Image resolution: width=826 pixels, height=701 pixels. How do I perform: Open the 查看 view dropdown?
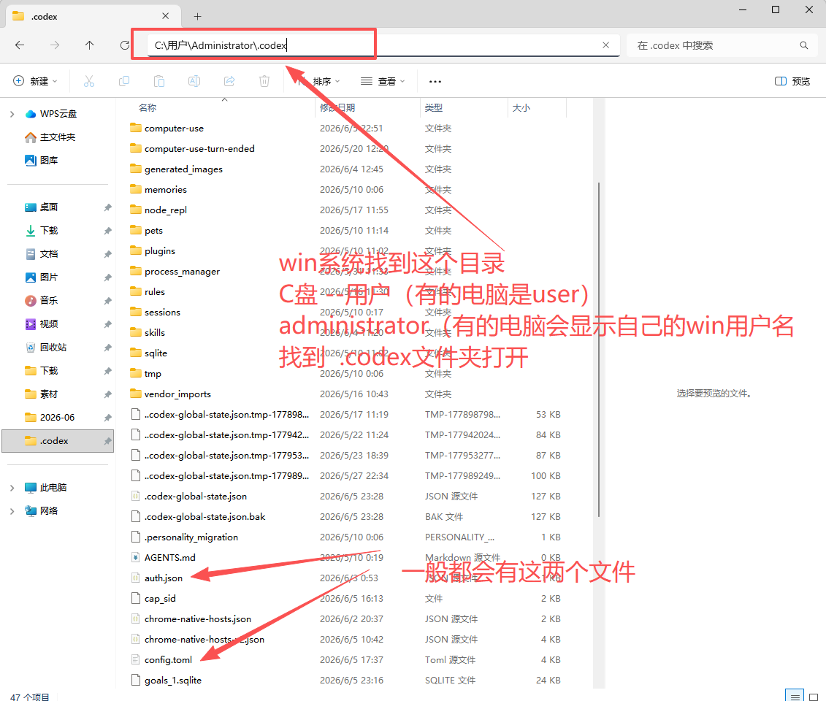[x=383, y=81]
